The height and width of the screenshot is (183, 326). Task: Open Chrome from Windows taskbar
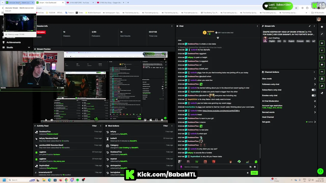point(66,180)
